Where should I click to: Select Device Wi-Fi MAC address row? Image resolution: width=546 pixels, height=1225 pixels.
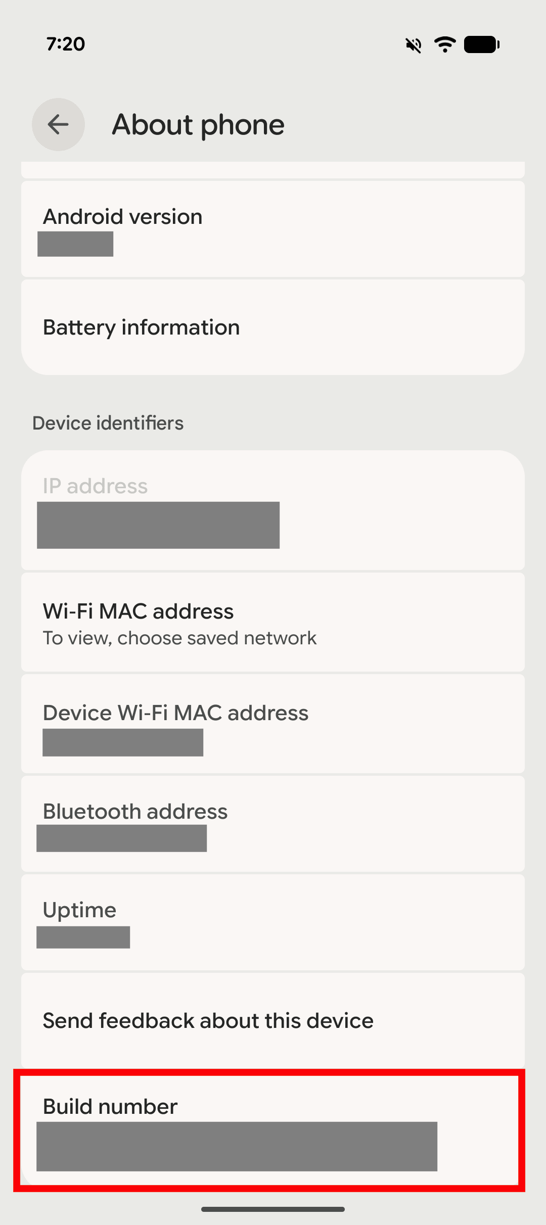click(273, 723)
